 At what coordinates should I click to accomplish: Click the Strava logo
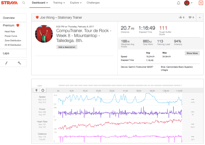coord(9,3)
